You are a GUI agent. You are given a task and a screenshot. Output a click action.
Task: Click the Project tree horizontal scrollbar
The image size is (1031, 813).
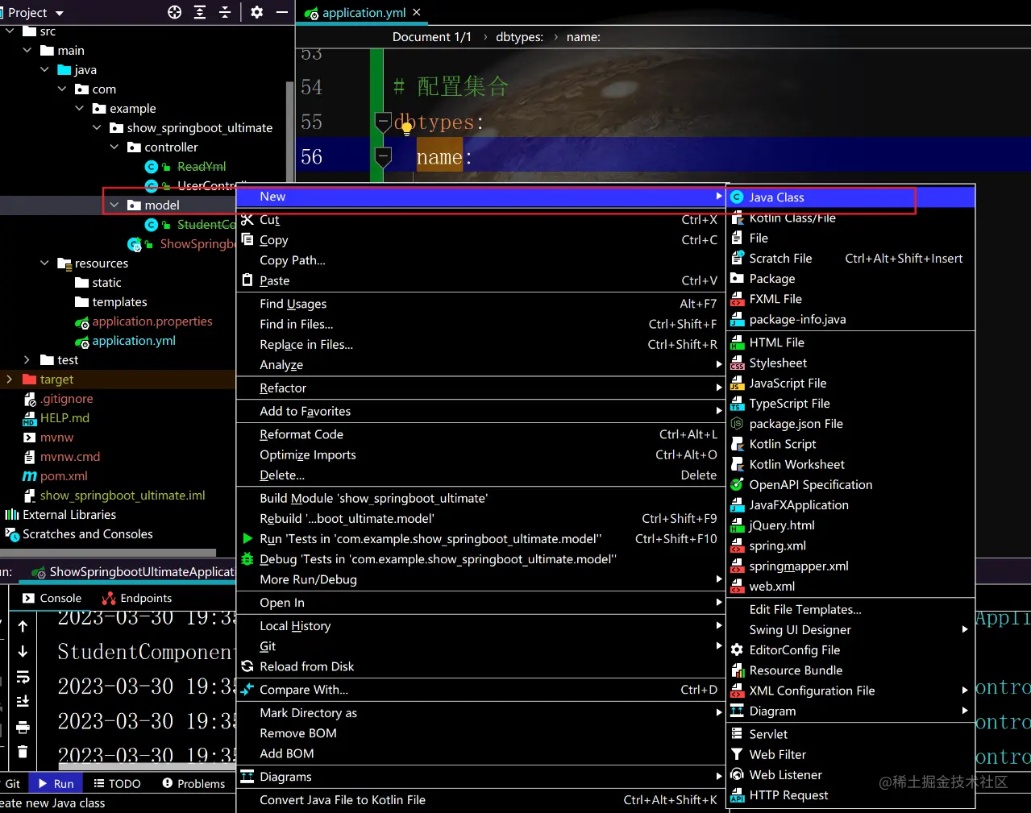click(x=108, y=553)
